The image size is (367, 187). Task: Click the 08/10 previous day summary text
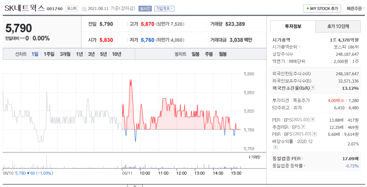(28, 173)
